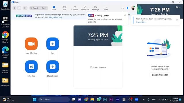Open Microsoft Edge desktop shortcut
184x103 pixels.
click(5, 52)
